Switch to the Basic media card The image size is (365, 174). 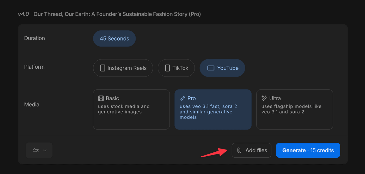point(131,109)
